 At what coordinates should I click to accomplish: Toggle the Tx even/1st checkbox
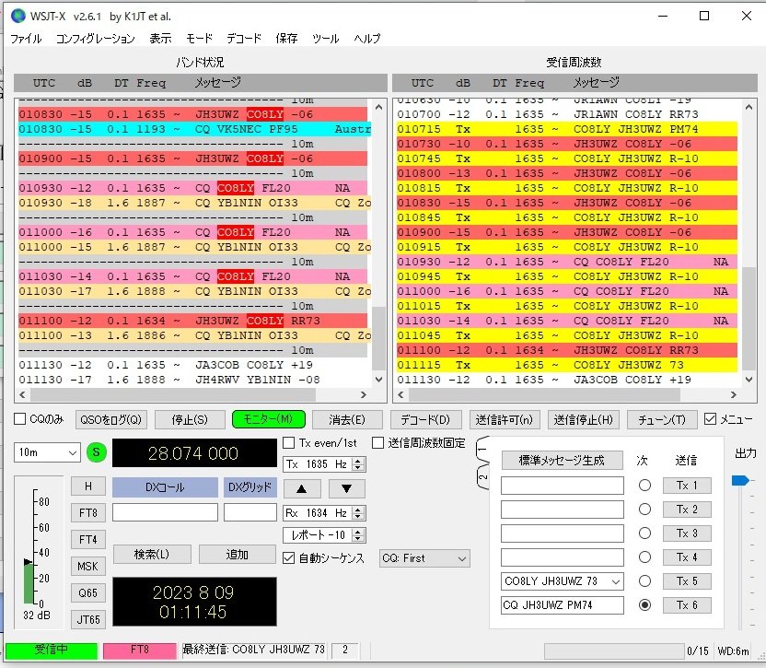coord(289,443)
